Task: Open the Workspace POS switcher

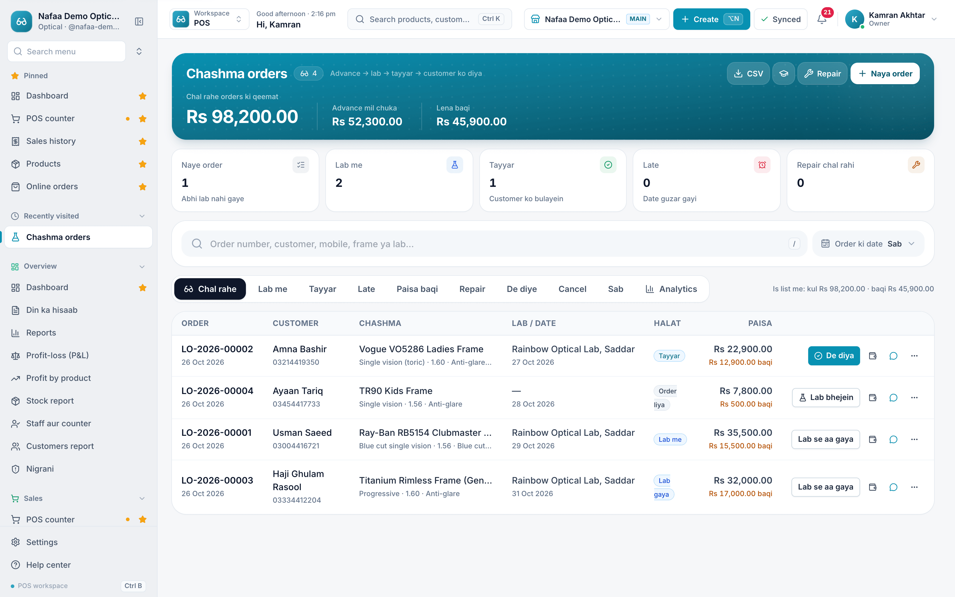Action: click(x=209, y=19)
